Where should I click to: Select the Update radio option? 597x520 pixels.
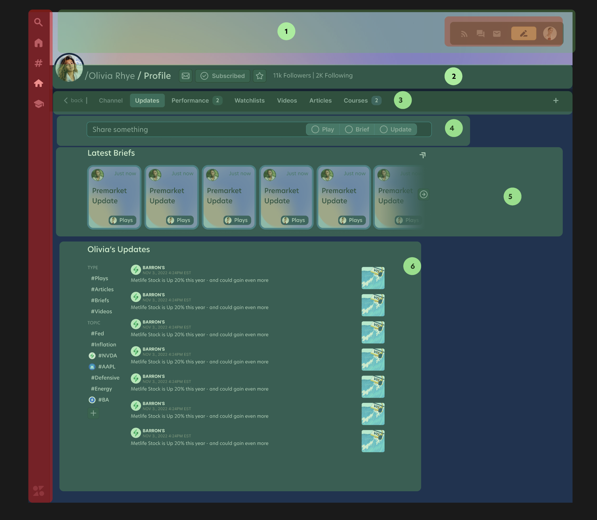pos(396,129)
